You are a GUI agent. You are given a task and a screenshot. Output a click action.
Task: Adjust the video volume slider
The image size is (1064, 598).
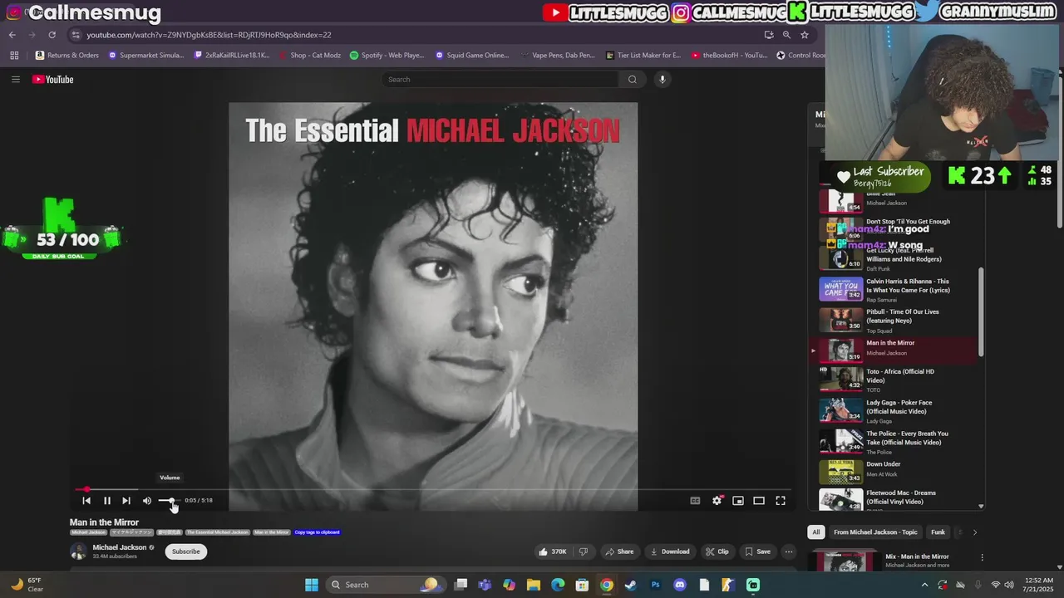click(169, 501)
